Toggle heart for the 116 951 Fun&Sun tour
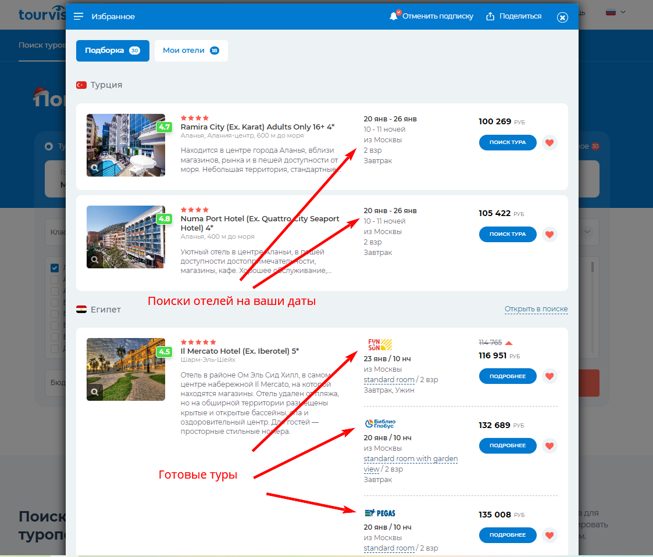This screenshot has width=653, height=557. [549, 376]
